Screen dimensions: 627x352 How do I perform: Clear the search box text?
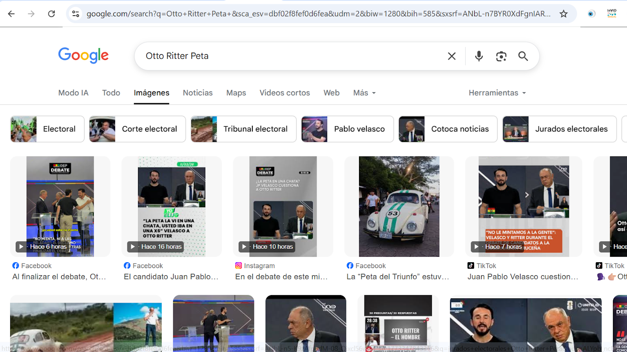click(x=451, y=56)
